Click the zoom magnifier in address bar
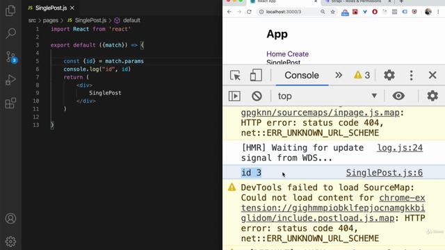Viewport: 445px width, 250px height. [323, 12]
